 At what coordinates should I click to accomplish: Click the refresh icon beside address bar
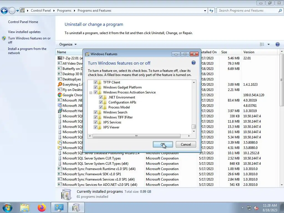pos(211,11)
